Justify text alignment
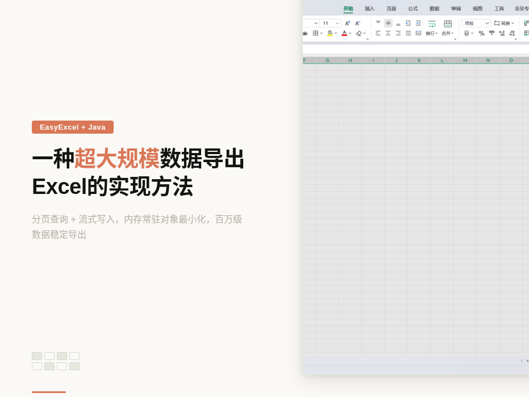The image size is (529, 397). click(408, 33)
